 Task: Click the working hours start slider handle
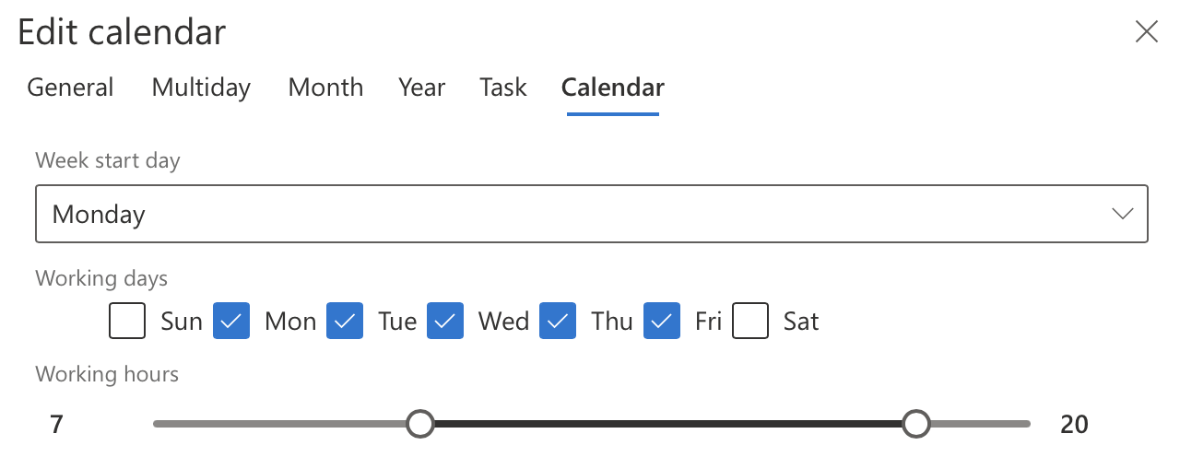[x=420, y=424]
